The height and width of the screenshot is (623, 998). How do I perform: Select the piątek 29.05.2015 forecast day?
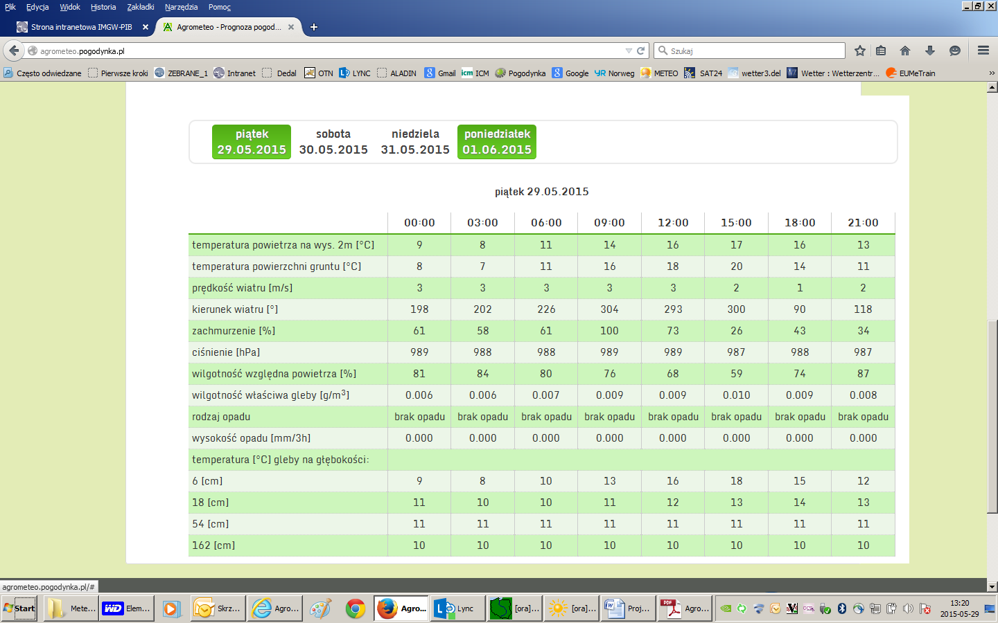pyautogui.click(x=252, y=142)
